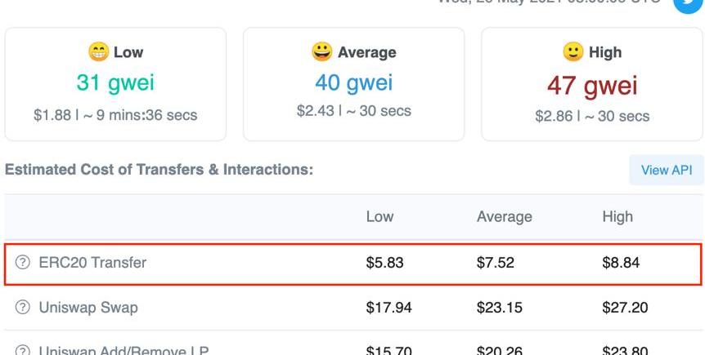Screen dimensions: 705x355
Task: Open the View API button
Action: point(667,170)
